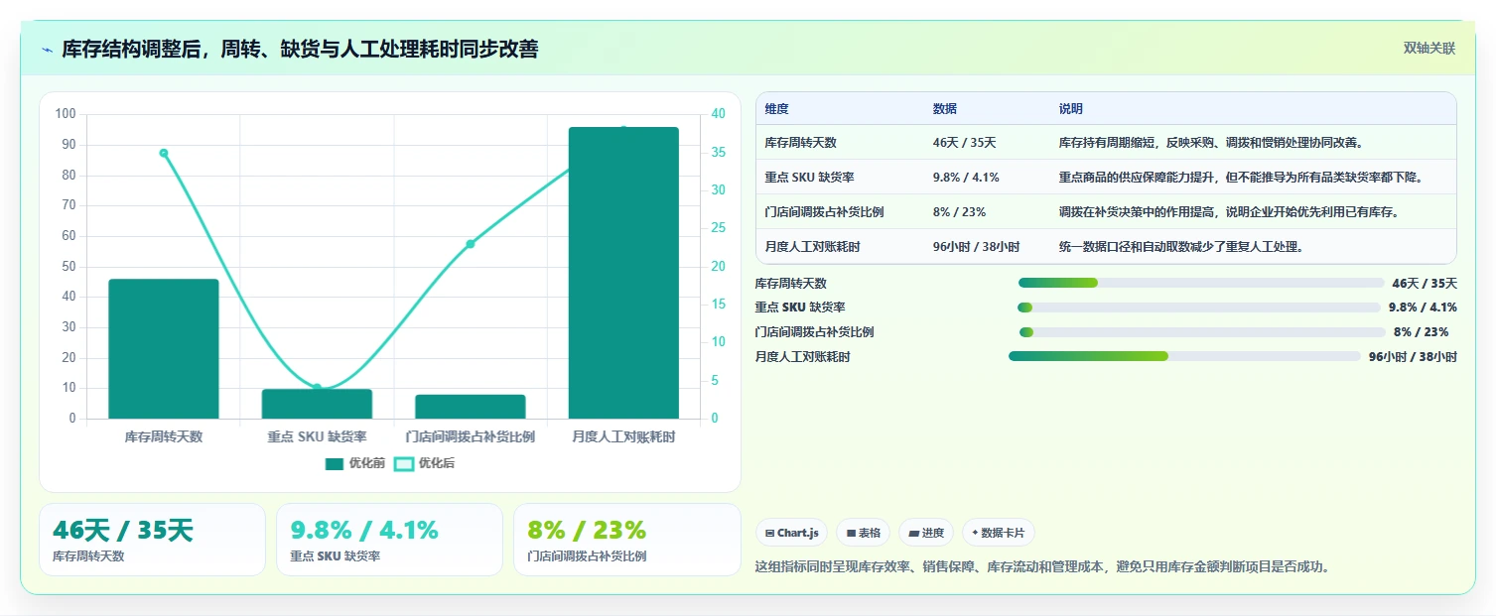Click the 8% / 23% table cell

tap(959, 212)
